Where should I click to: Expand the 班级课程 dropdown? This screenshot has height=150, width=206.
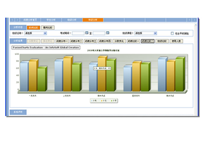pos(155,33)
